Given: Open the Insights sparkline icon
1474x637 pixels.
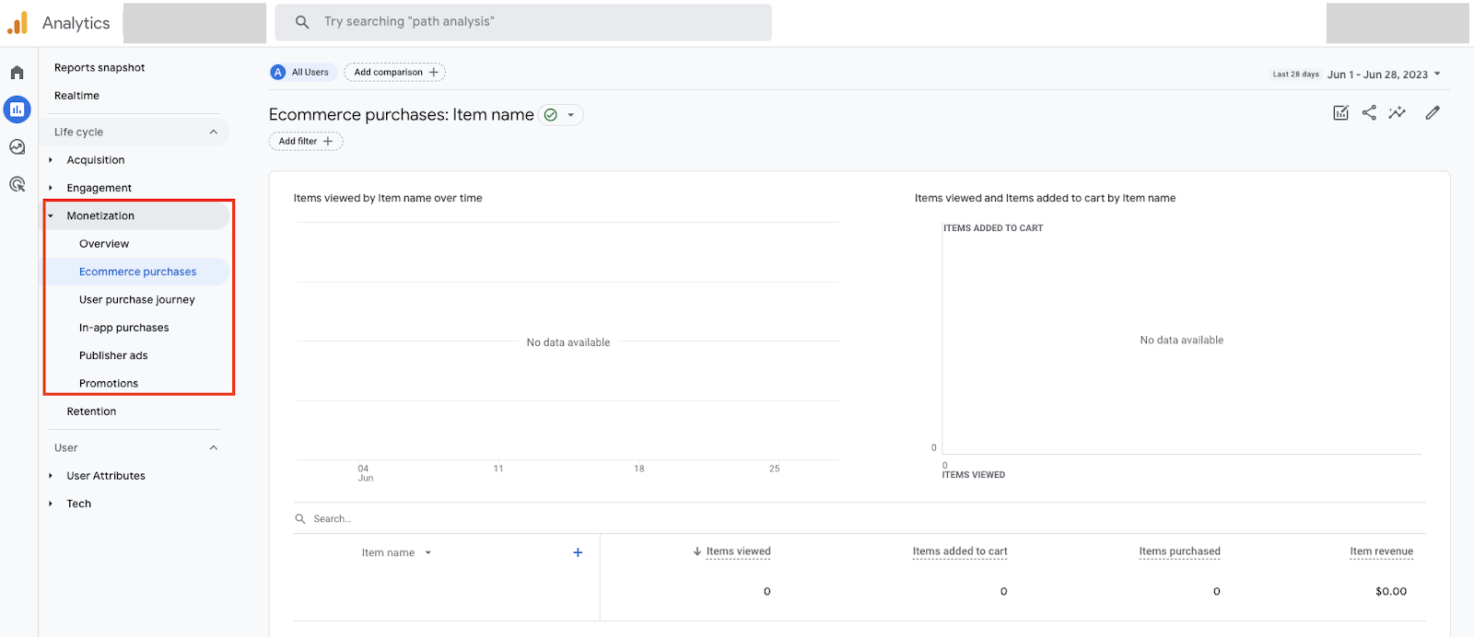Looking at the screenshot, I should click(1398, 113).
